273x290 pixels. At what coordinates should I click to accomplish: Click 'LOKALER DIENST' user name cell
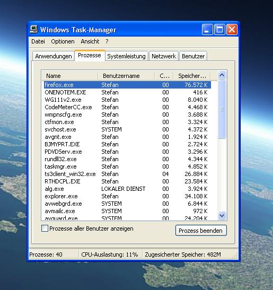click(124, 189)
